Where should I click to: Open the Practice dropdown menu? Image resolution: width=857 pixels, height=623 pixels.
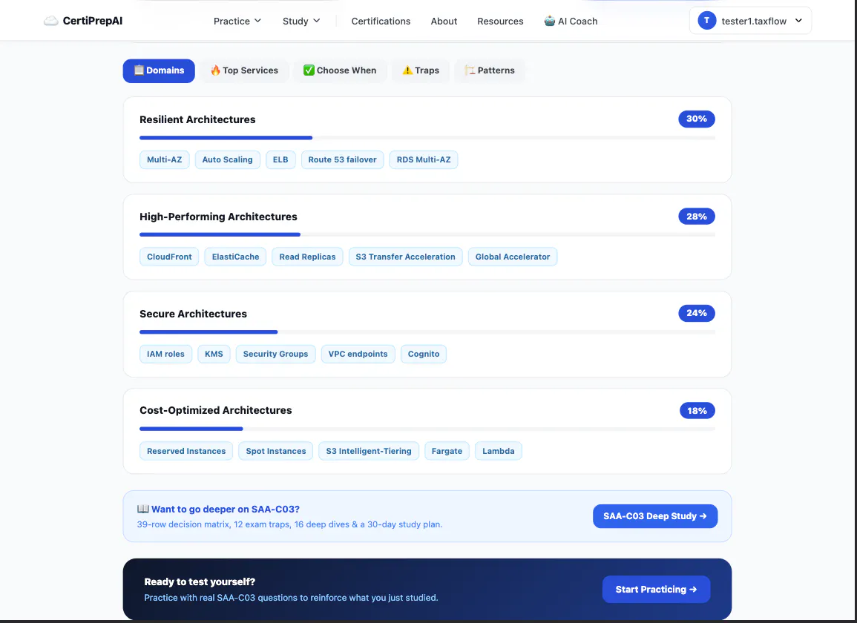(237, 21)
